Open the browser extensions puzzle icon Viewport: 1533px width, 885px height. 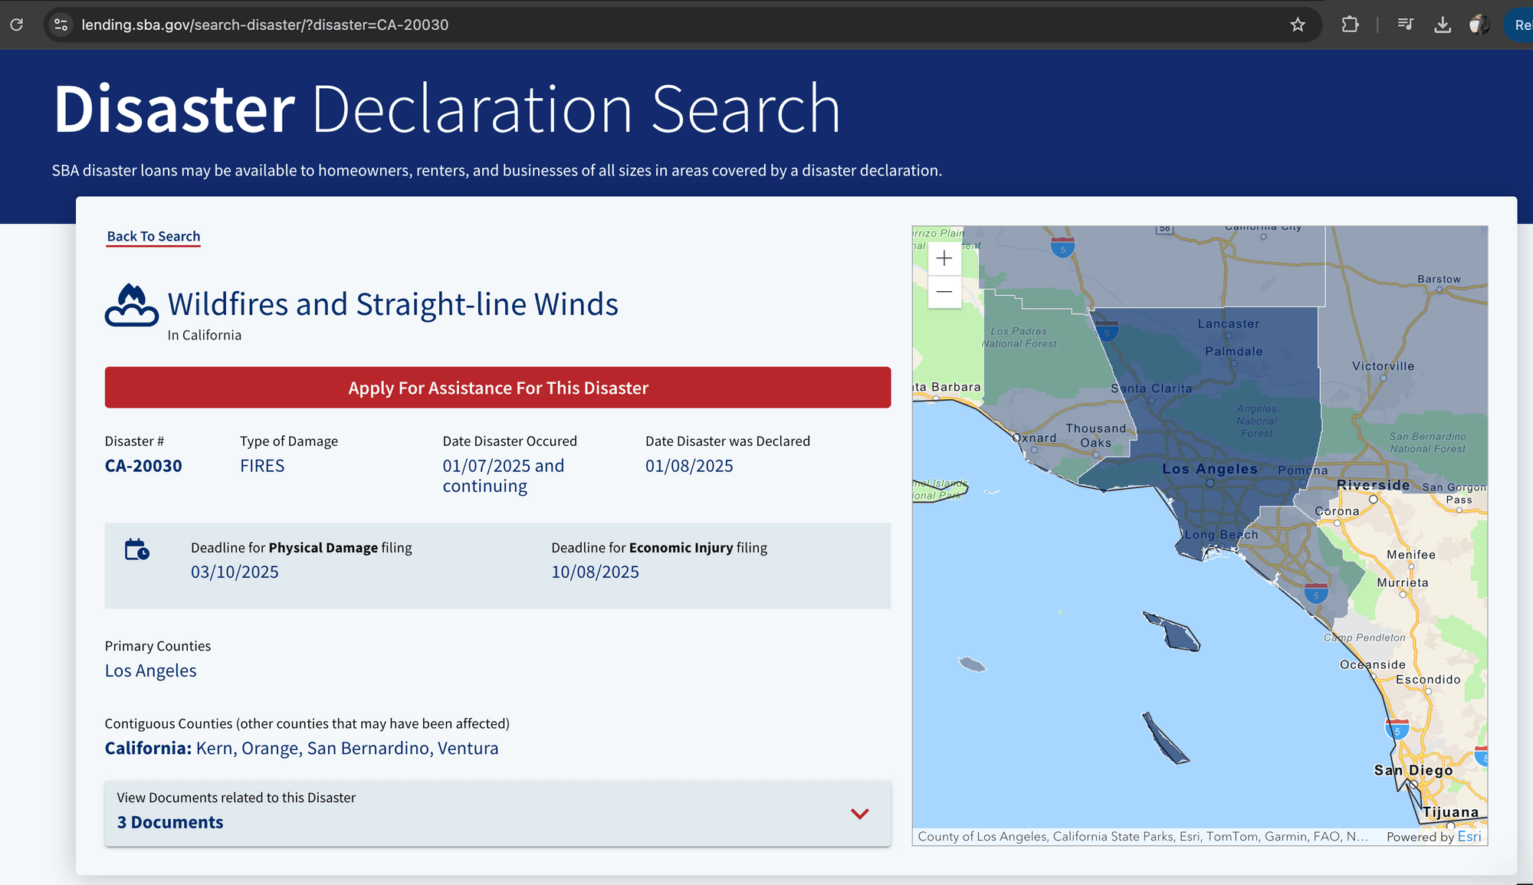tap(1350, 25)
